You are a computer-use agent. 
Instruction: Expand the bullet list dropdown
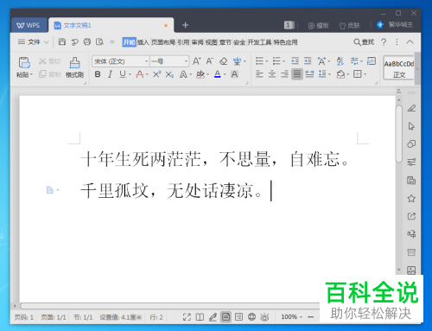[x=267, y=61]
